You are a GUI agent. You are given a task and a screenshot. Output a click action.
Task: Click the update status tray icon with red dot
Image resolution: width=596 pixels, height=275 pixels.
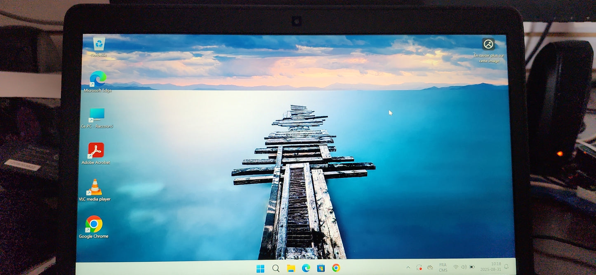click(x=419, y=268)
